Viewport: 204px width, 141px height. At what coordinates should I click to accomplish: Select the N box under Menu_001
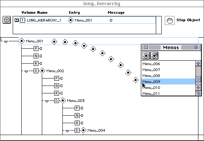pyautogui.click(x=36, y=56)
